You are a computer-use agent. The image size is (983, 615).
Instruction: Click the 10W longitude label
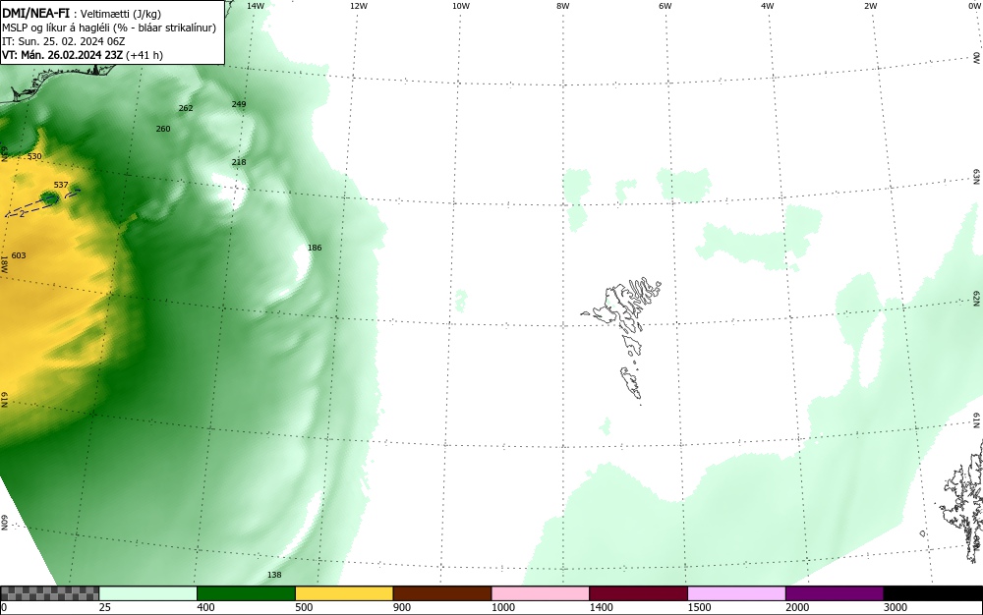pyautogui.click(x=461, y=6)
